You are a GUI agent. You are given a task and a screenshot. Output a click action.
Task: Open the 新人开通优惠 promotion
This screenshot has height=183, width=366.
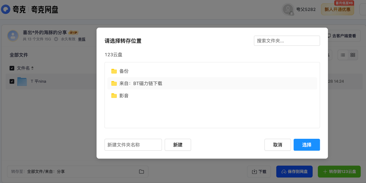pos(337,9)
